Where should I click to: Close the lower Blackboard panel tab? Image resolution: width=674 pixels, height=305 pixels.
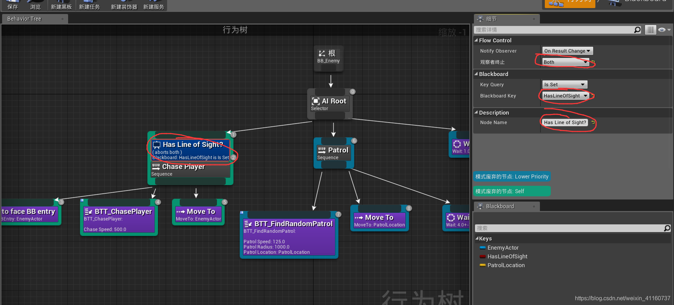(x=534, y=206)
